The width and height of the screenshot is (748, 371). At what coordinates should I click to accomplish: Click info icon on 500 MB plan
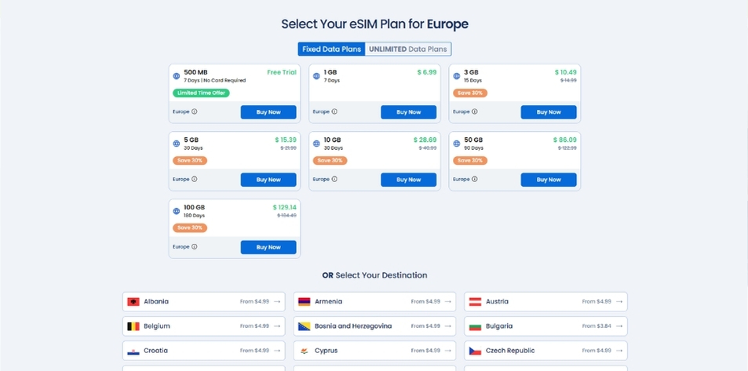coord(195,112)
